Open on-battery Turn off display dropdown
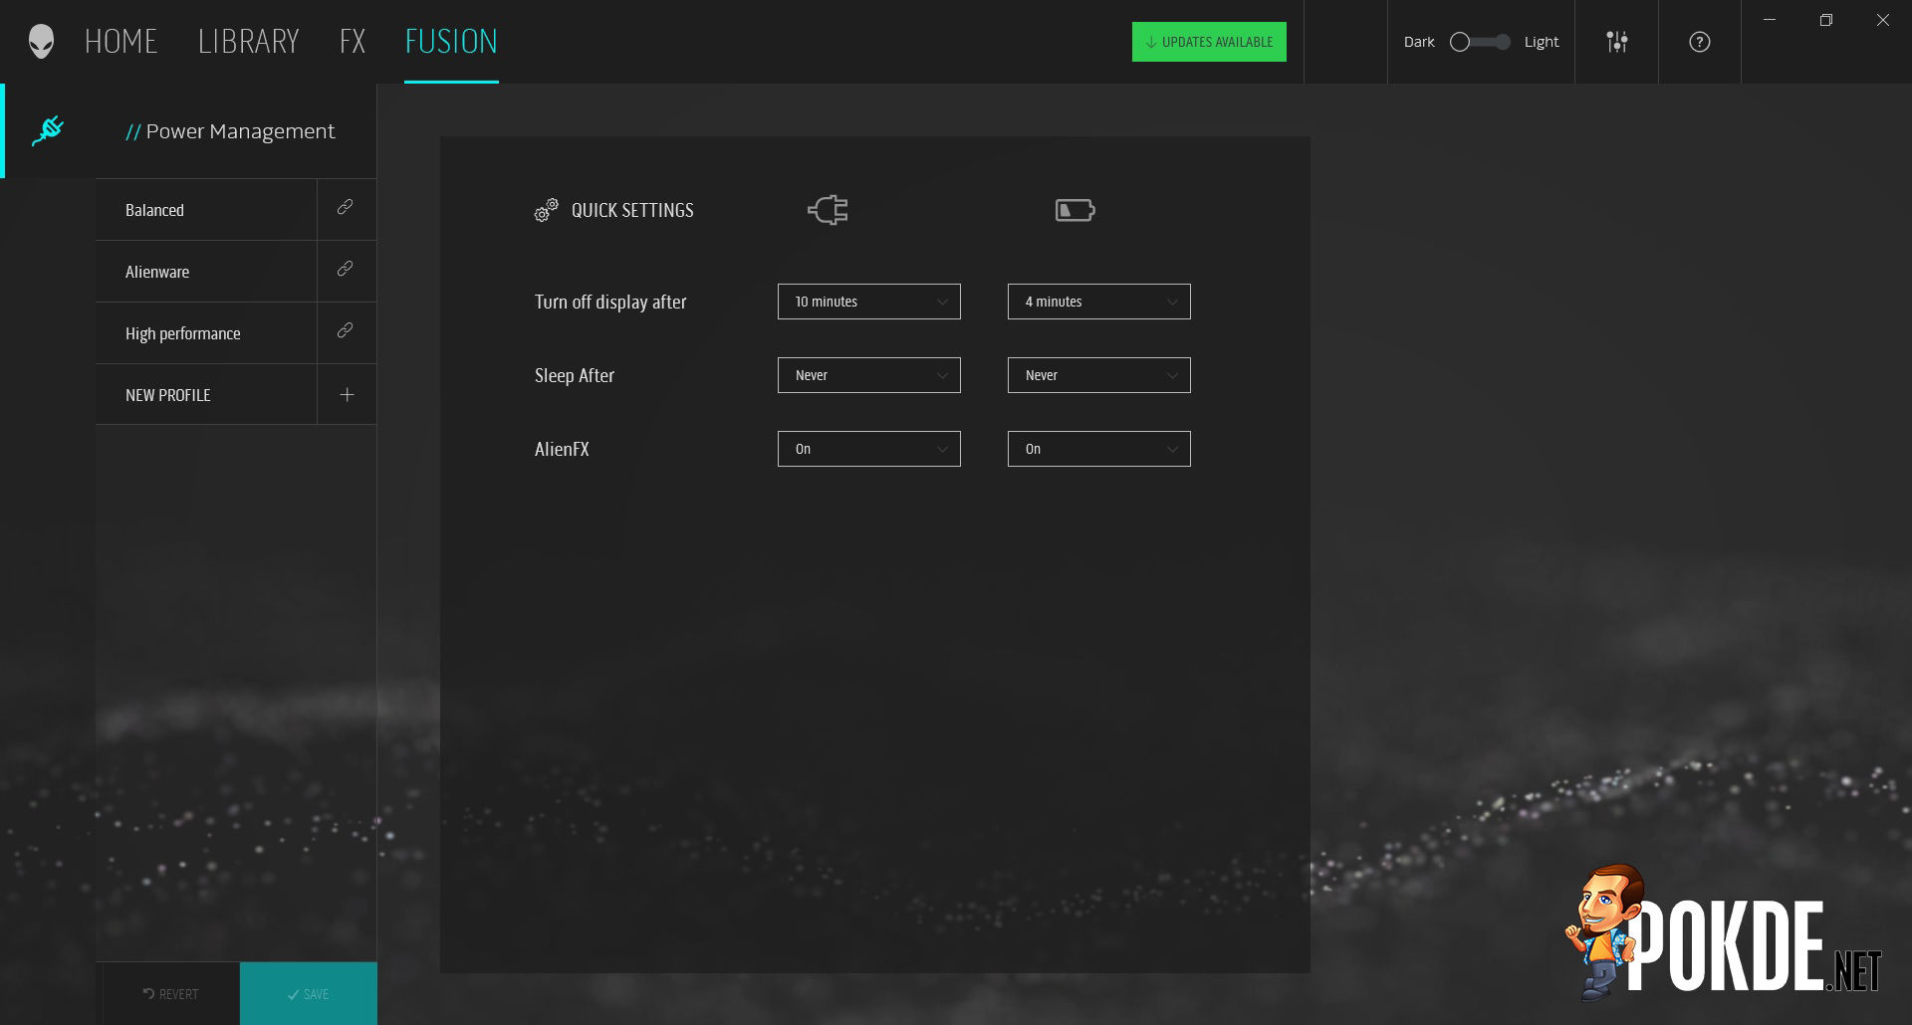The image size is (1912, 1025). 1099,302
